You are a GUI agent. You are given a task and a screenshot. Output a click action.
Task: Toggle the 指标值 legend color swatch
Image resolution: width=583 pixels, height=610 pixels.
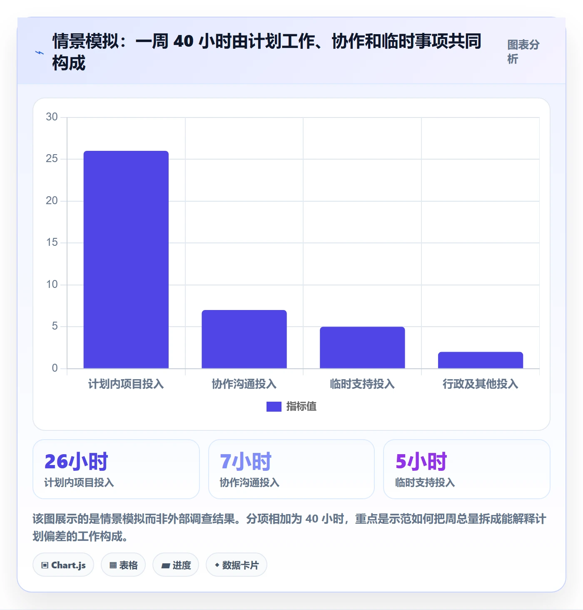[274, 406]
